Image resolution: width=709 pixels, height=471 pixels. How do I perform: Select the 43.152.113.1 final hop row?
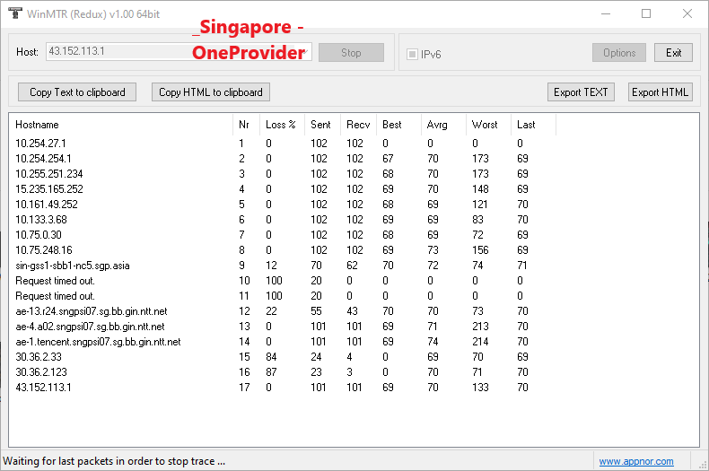283,388
